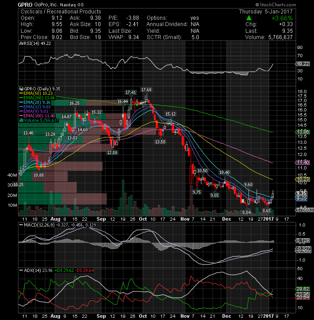Image resolution: width=314 pixels, height=320 pixels.
Task: Click the 16.44 price label
Action: point(123,102)
